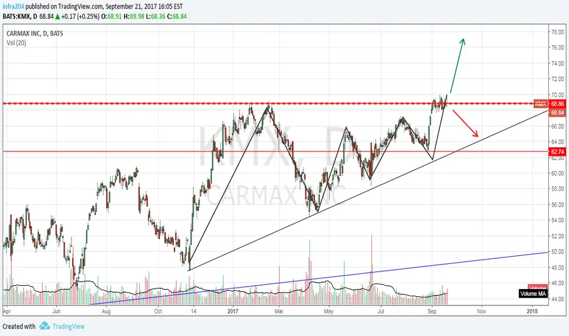Click the H:69.98 high value

point(134,16)
